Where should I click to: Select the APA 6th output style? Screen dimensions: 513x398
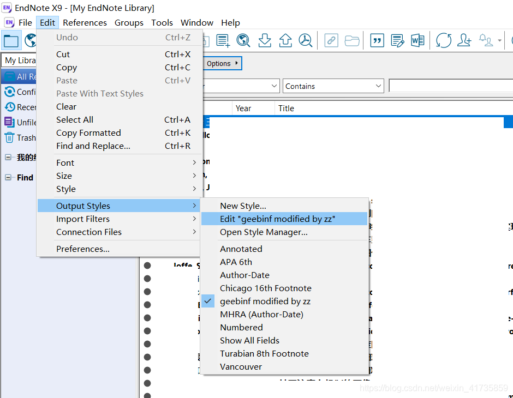coord(285,262)
